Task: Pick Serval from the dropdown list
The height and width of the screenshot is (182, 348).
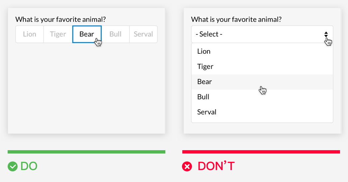Action: [x=262, y=112]
